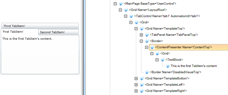Click the TemplateLeft Grid icon
Viewport: 228px width, 95px height.
tap(142, 85)
